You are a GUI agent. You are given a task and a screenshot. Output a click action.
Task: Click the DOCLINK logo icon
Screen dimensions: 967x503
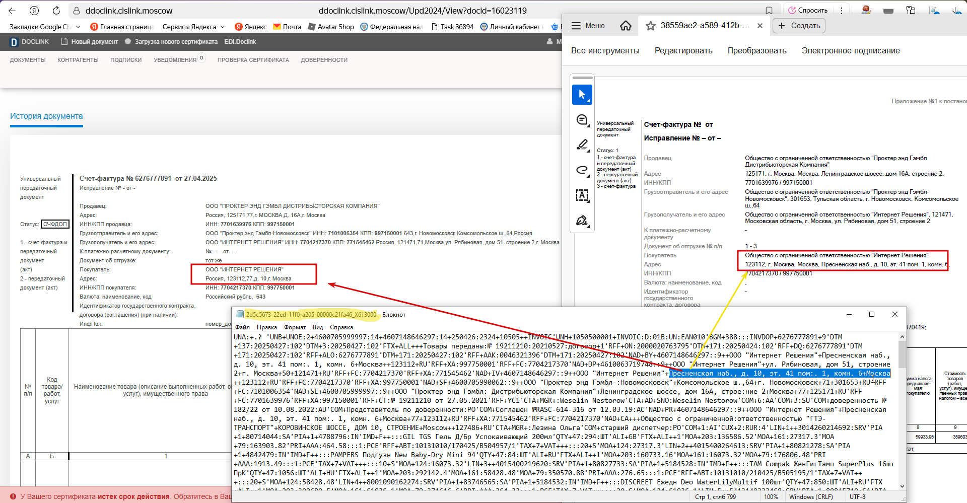(x=14, y=42)
